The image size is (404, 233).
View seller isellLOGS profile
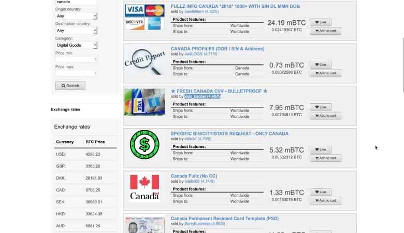click(201, 54)
